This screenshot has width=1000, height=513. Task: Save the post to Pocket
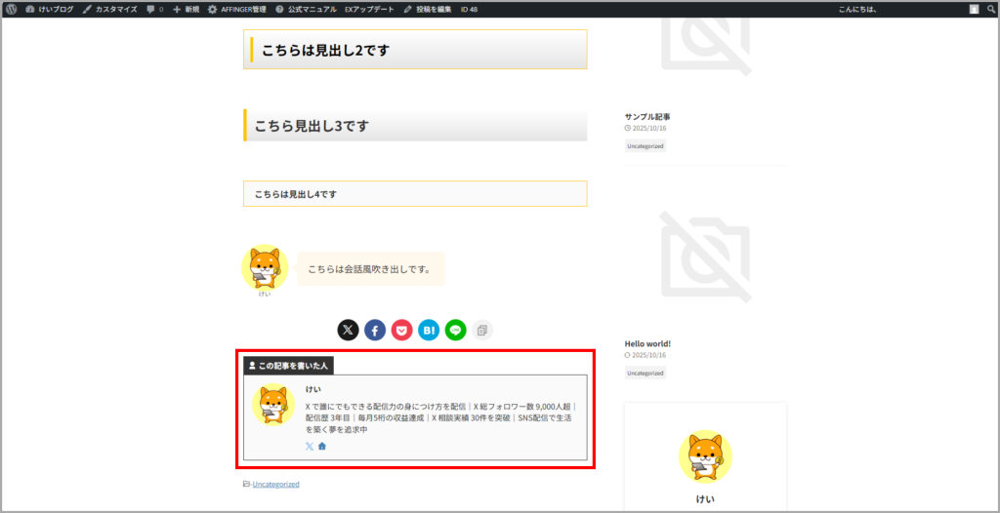coord(401,331)
